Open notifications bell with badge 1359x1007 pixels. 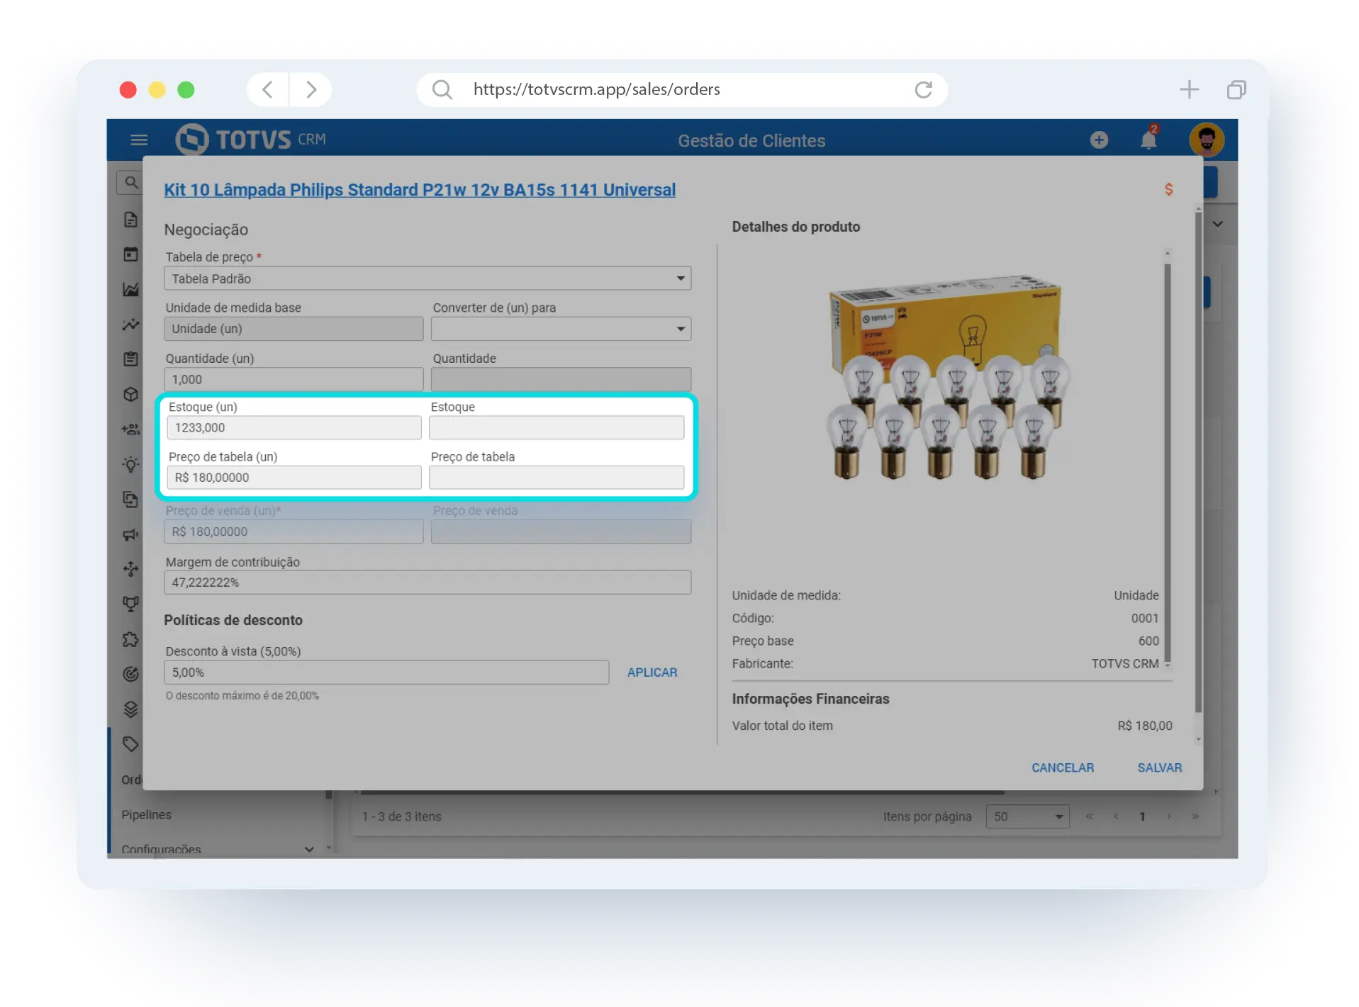pos(1149,138)
